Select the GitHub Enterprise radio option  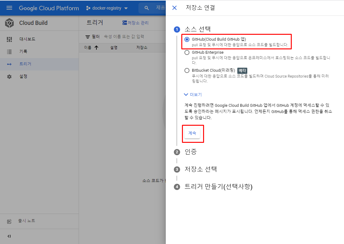(187, 52)
